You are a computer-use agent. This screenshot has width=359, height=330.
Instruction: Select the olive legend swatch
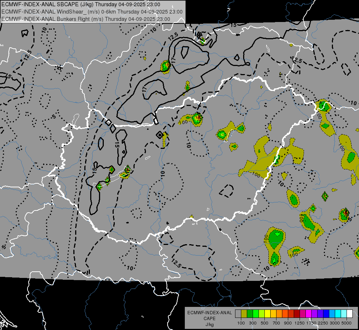tap(244, 314)
